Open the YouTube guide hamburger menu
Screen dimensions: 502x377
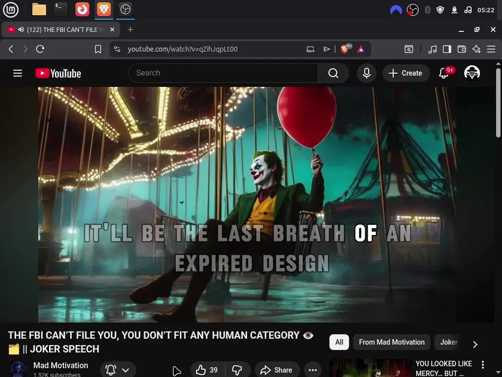pos(18,73)
